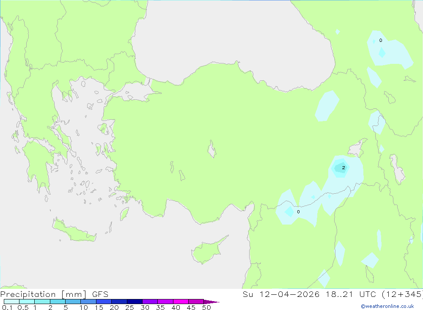This screenshot has width=423, height=310.
Task: Click the legend swatch between 0.5 and 1
Action: 27,302
